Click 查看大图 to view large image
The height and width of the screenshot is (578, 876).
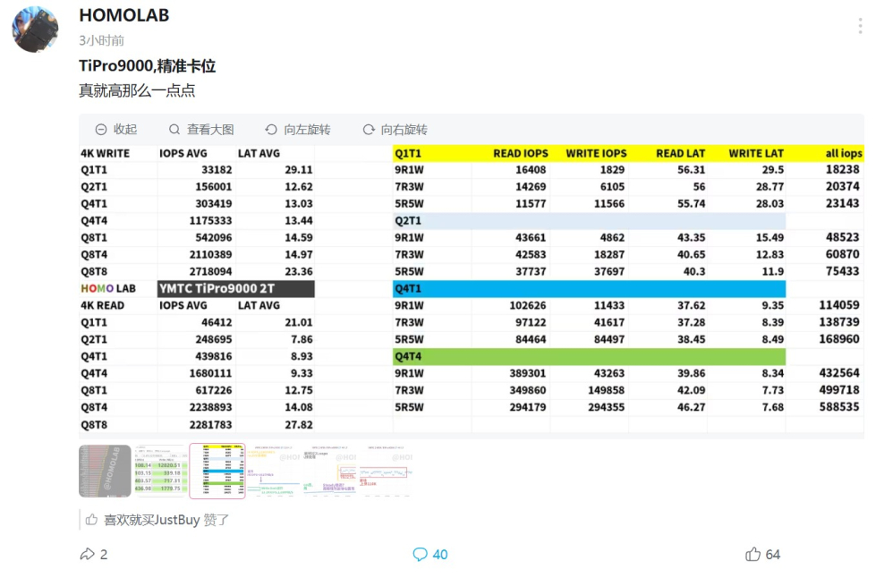click(x=201, y=130)
